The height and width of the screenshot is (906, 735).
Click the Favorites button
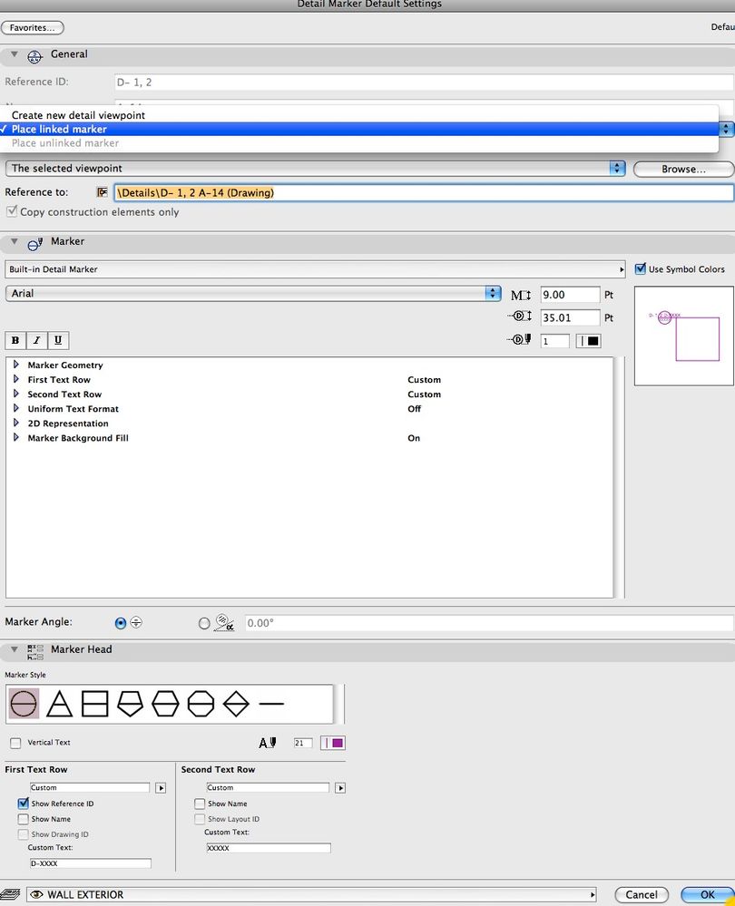point(33,27)
